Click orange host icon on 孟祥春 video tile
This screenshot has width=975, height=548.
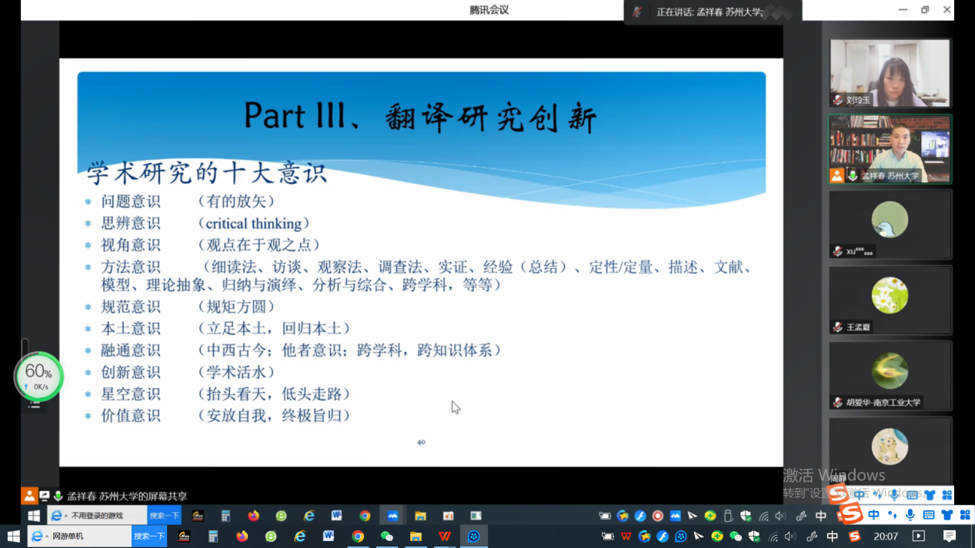(837, 176)
